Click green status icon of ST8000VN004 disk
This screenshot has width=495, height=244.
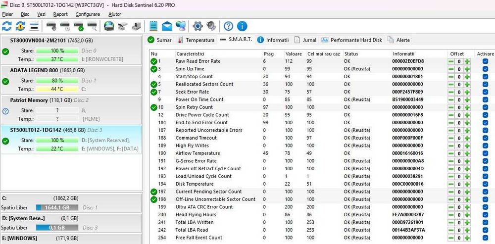[5, 52]
